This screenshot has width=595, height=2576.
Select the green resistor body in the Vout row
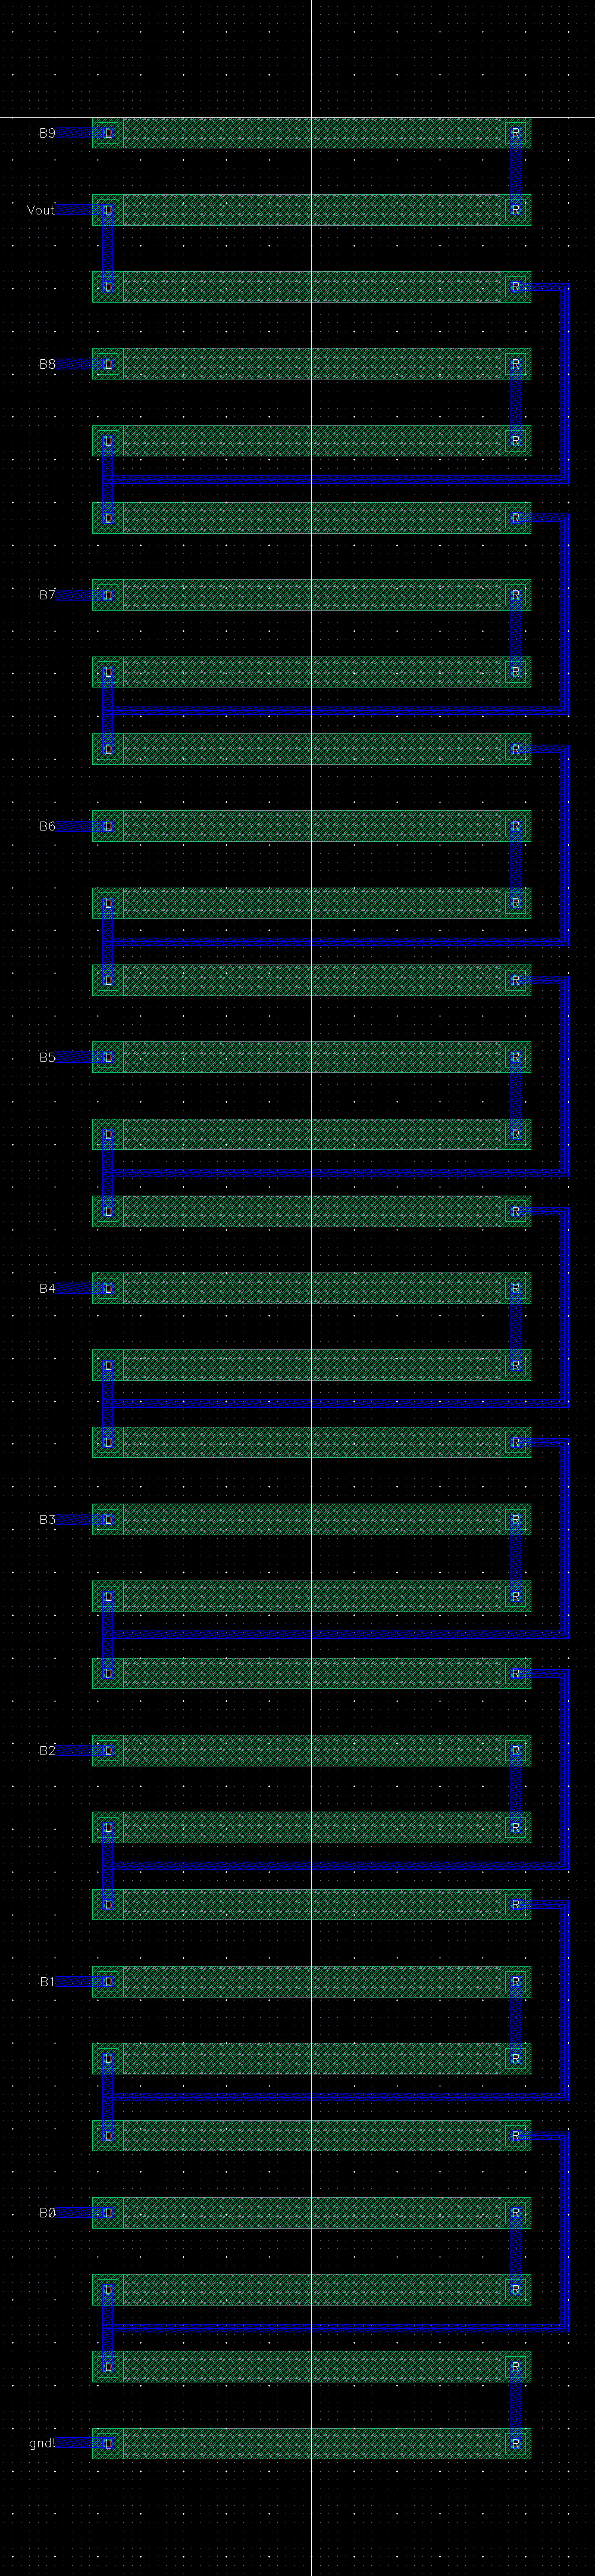coord(311,210)
